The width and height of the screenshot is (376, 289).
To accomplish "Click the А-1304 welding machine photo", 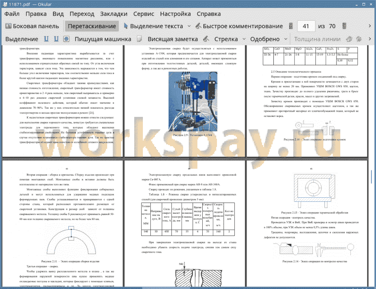I will (x=193, y=101).
